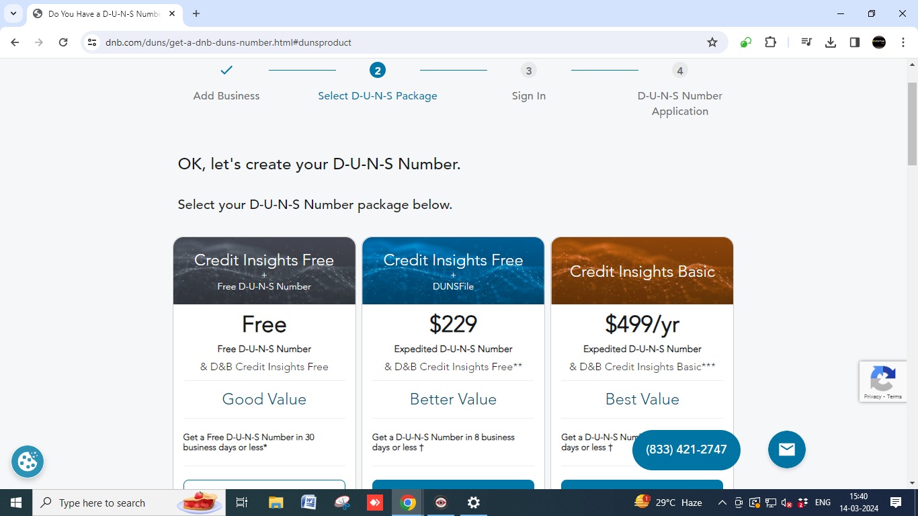Open the browser tab search dropdown
This screenshot has width=918, height=516.
point(13,13)
